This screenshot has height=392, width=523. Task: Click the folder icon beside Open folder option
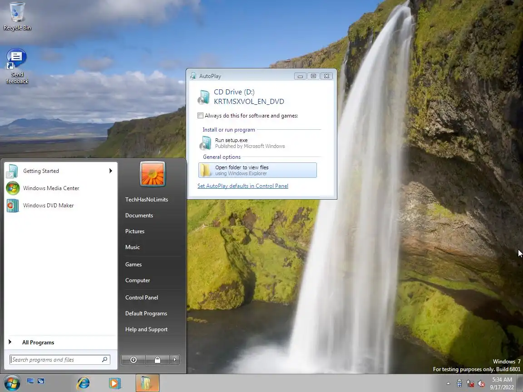206,170
